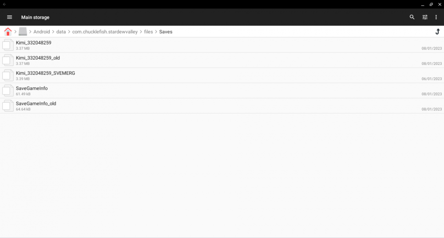The width and height of the screenshot is (444, 238).
Task: Select file icon of Kimi_332048259
Action: click(x=8, y=45)
